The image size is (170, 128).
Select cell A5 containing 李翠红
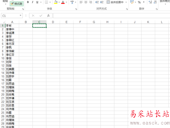tap(12, 40)
